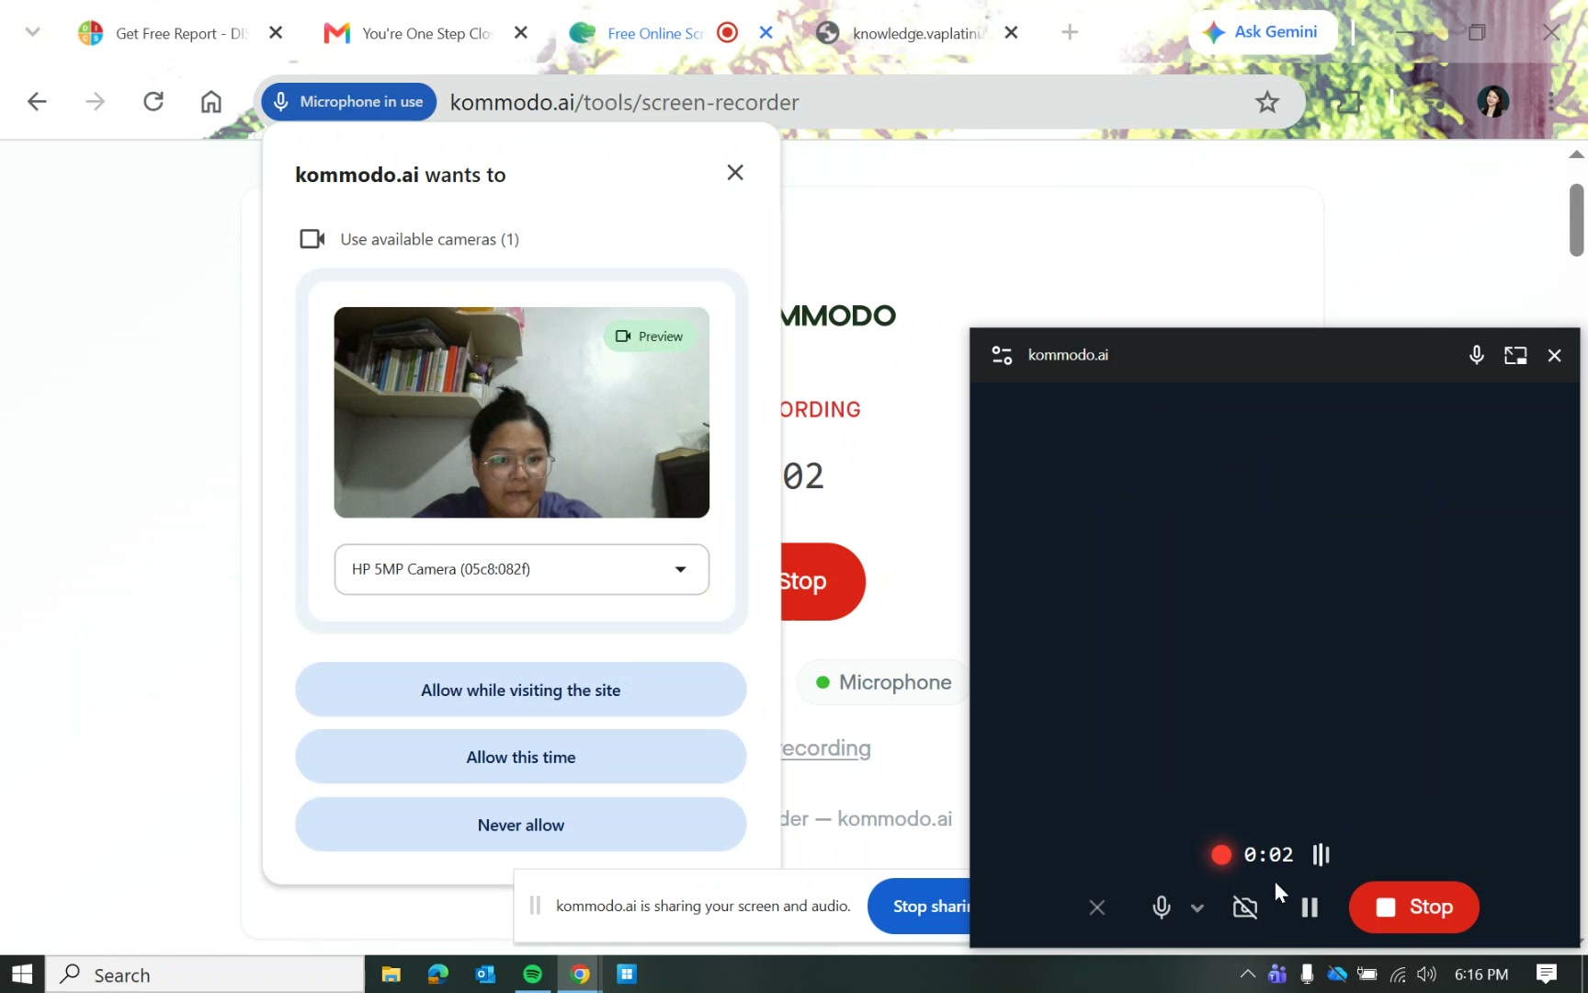1588x993 pixels.
Task: Show hidden system tray icons
Action: [1247, 974]
